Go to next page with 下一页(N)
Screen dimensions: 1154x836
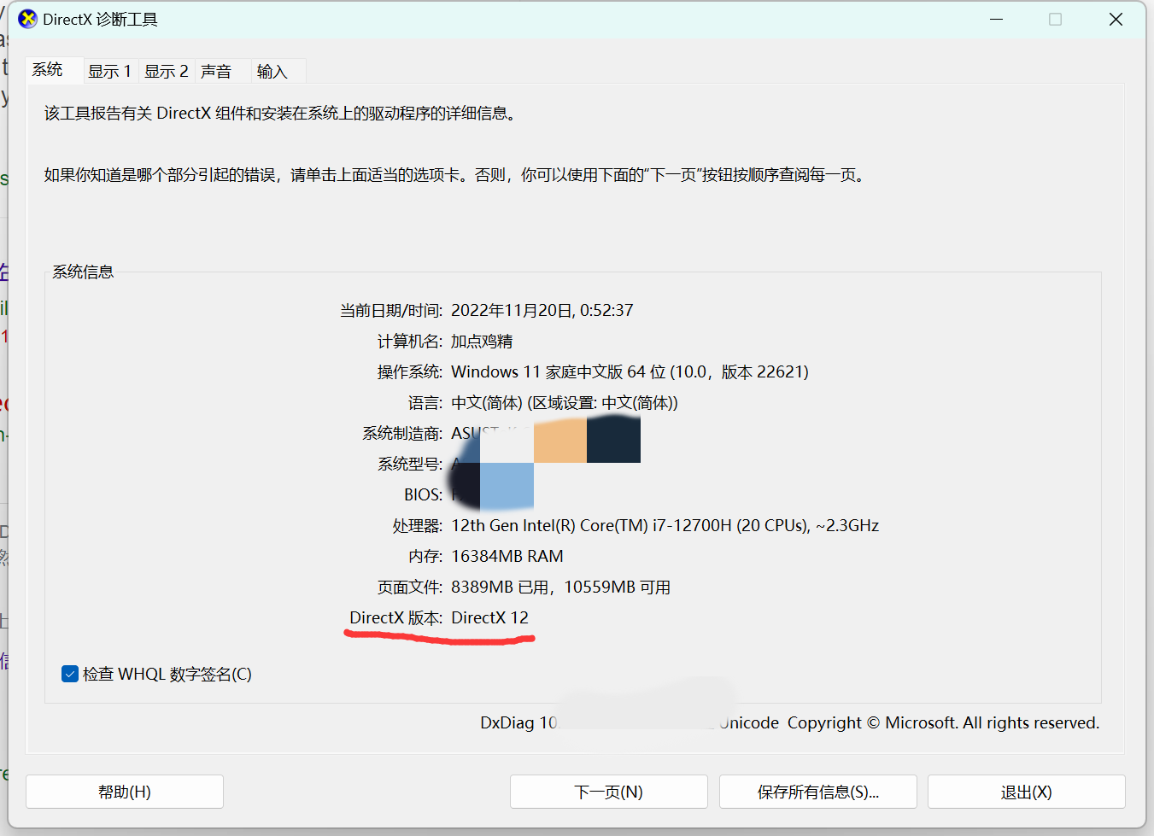click(608, 792)
